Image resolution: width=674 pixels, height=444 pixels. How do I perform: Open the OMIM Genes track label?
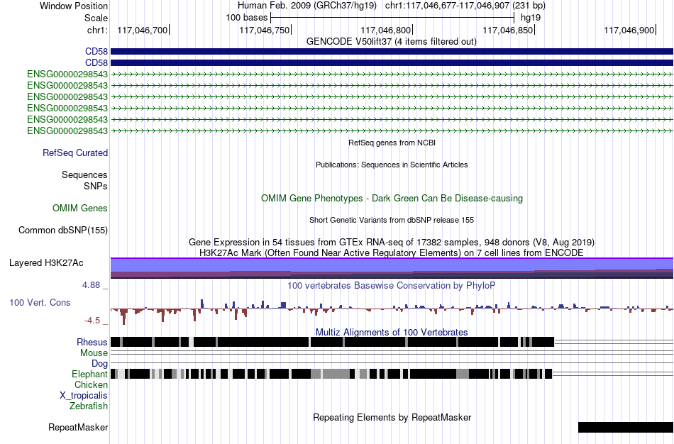pos(80,208)
